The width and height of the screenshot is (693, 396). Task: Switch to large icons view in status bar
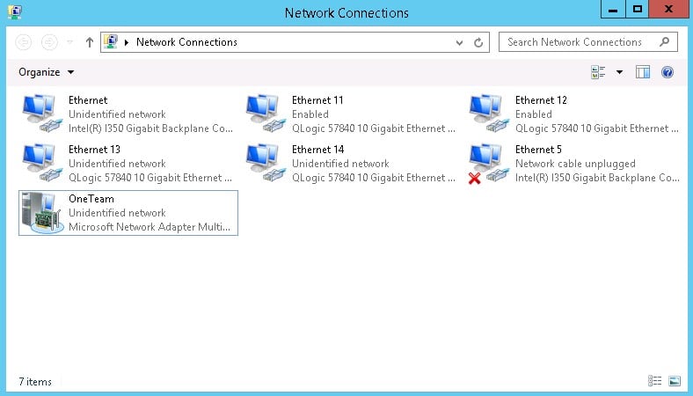[x=675, y=380]
